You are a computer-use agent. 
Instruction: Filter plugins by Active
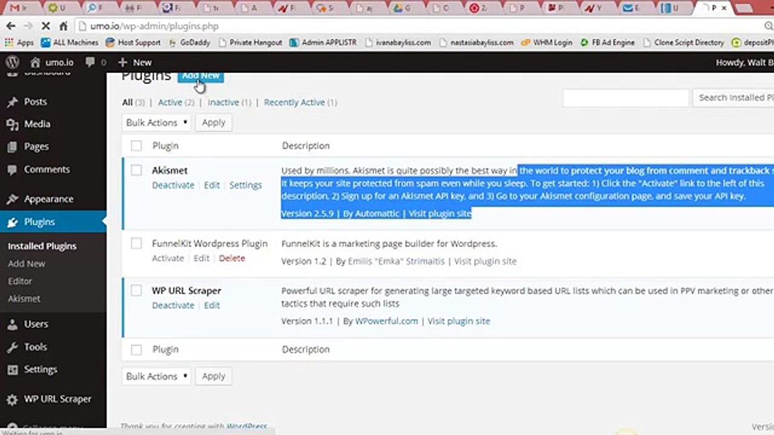coord(170,102)
